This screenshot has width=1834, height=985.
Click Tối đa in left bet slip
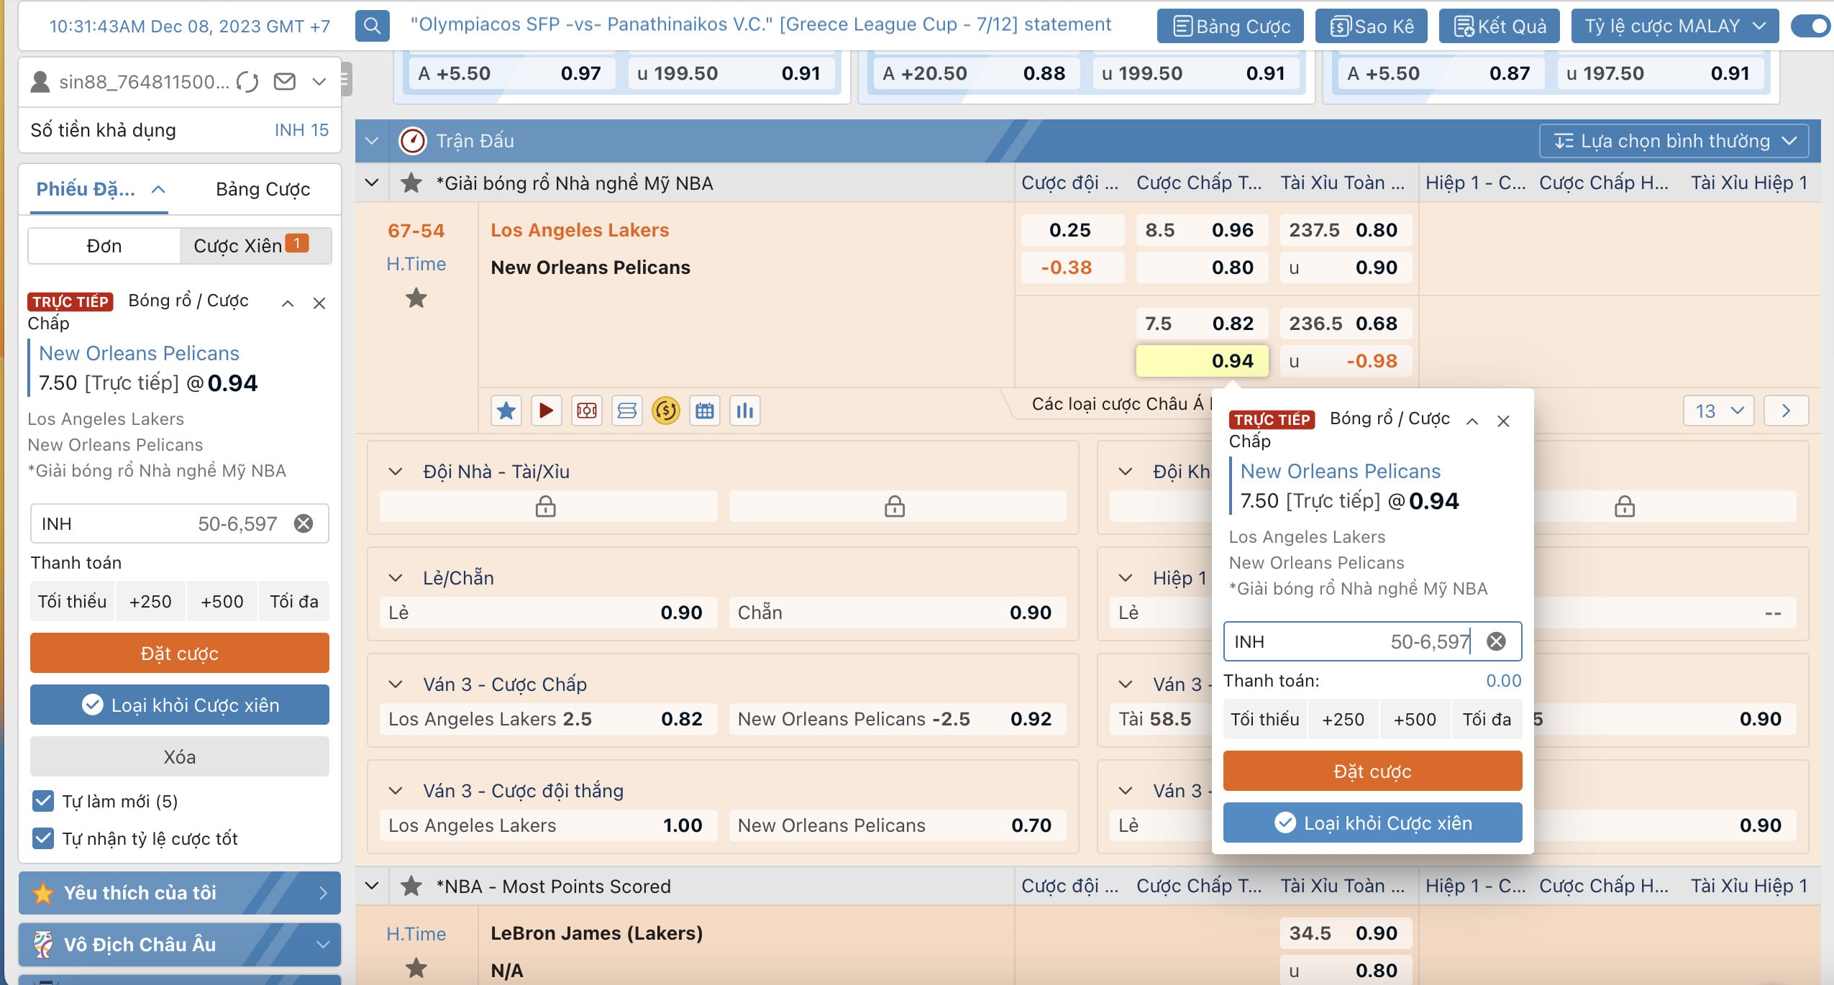(294, 602)
